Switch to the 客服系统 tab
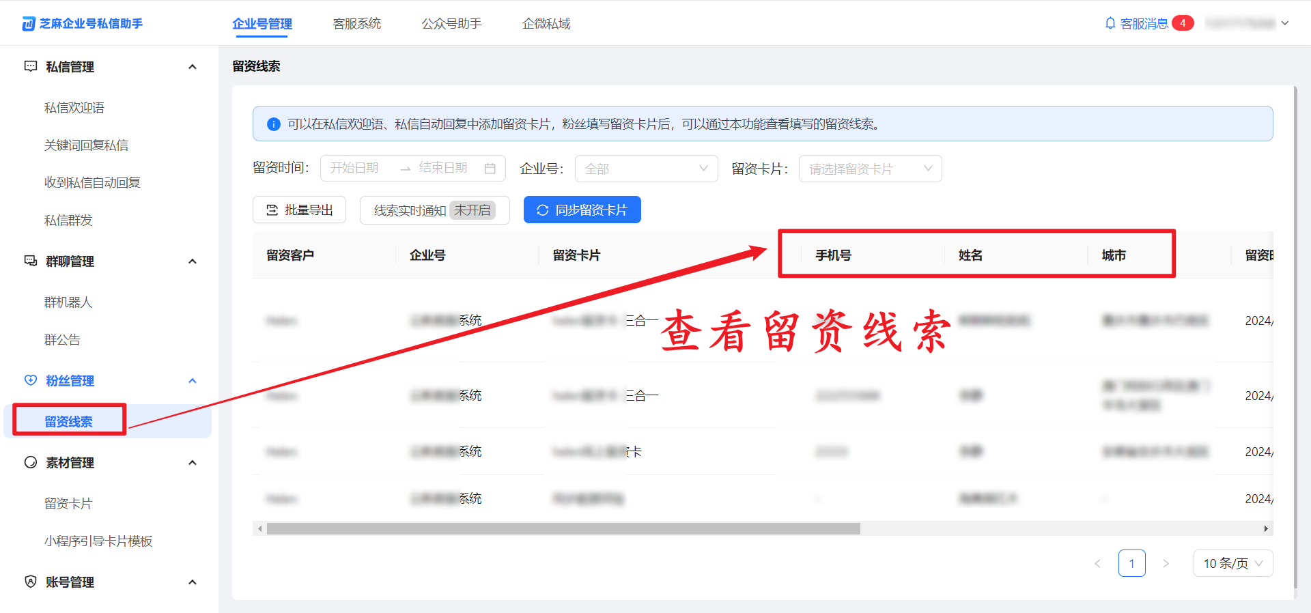This screenshot has height=613, width=1311. click(356, 24)
